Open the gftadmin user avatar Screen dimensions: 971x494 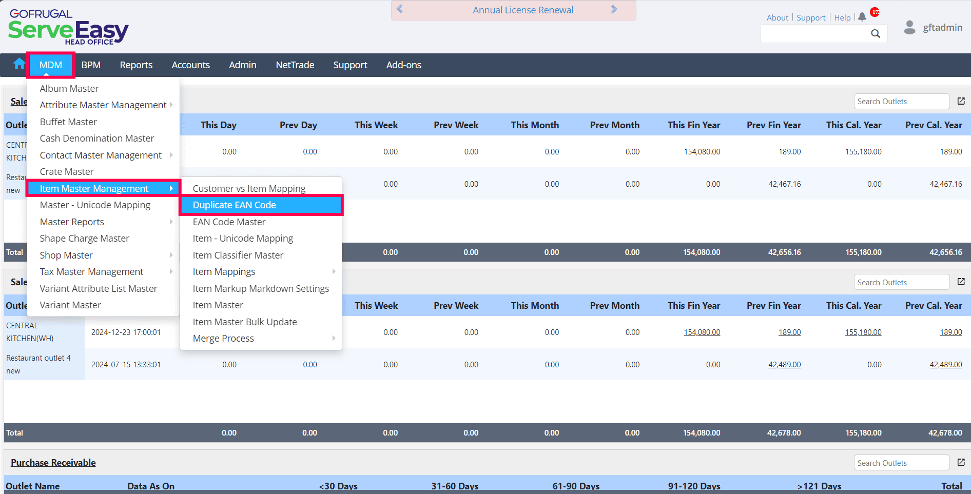(910, 27)
